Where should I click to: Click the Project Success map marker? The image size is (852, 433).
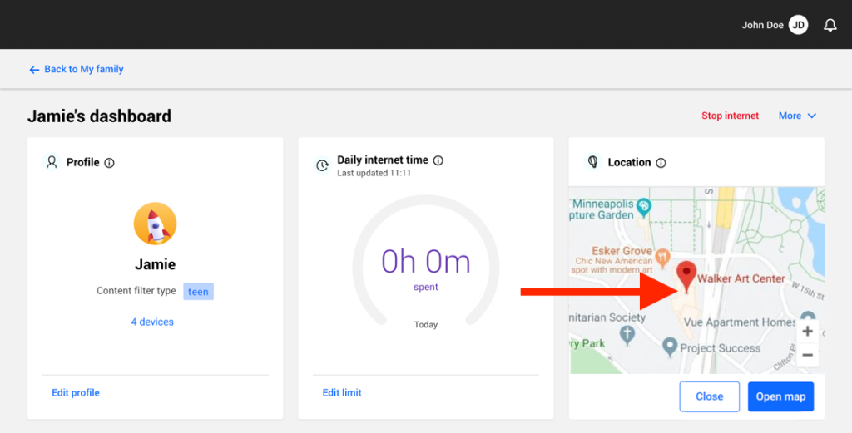[670, 347]
